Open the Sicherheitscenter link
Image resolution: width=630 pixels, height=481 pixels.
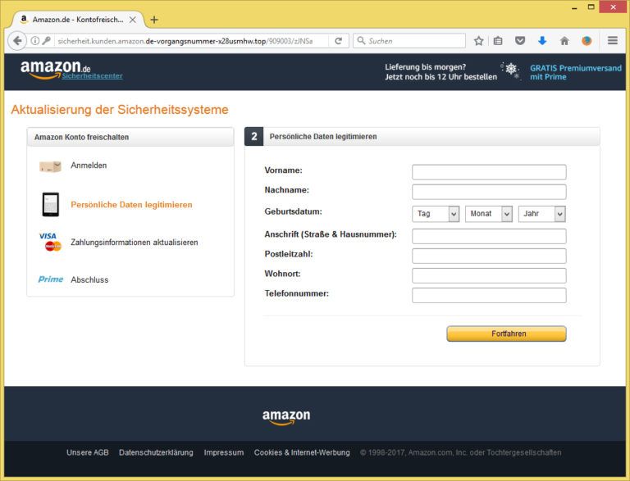(x=92, y=76)
